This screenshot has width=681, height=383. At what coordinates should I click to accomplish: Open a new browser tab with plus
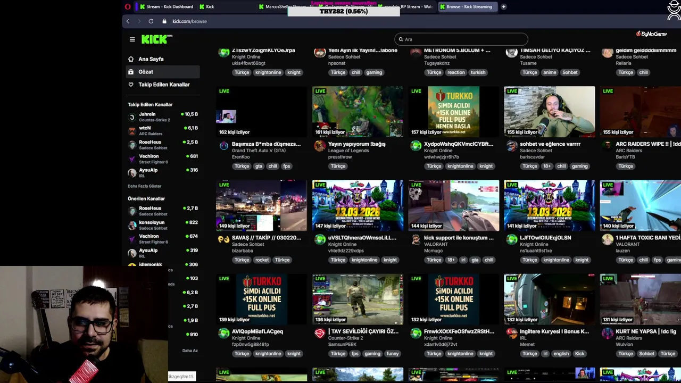503,7
